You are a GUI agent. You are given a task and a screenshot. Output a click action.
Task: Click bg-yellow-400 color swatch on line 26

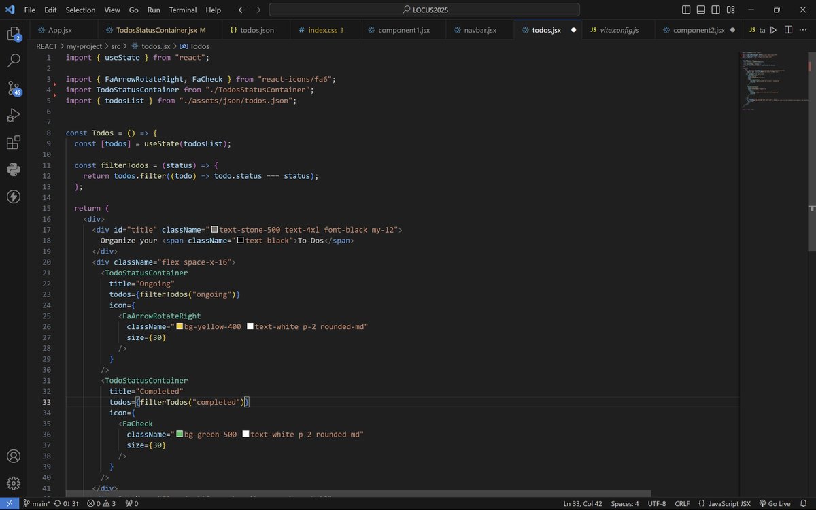click(x=180, y=327)
